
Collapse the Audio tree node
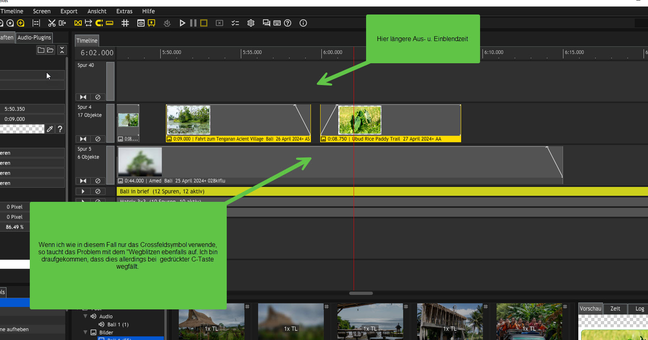tap(85, 316)
